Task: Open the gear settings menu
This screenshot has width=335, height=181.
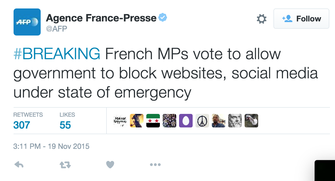Action: click(x=262, y=19)
